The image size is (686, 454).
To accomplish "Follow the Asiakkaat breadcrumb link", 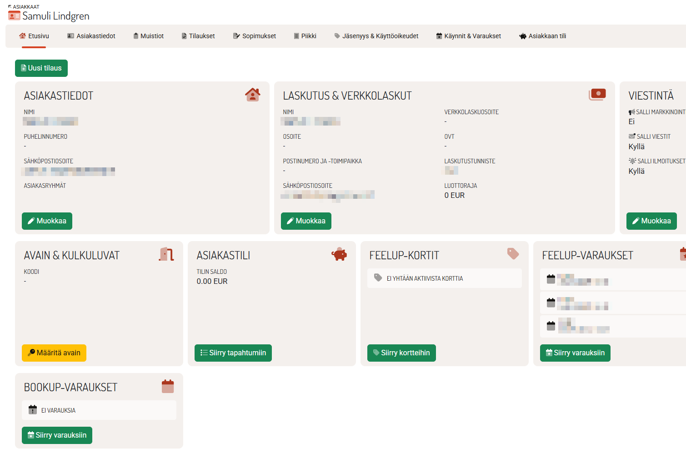I will [x=26, y=7].
